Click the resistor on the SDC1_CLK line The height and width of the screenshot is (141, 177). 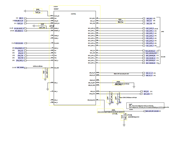point(120,21)
